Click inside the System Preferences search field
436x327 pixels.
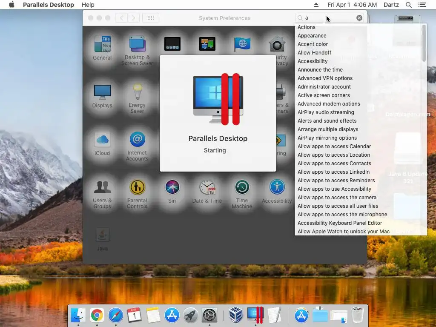point(328,18)
